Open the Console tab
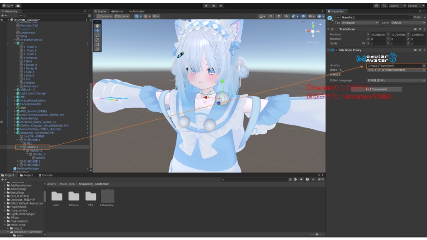 (45, 175)
